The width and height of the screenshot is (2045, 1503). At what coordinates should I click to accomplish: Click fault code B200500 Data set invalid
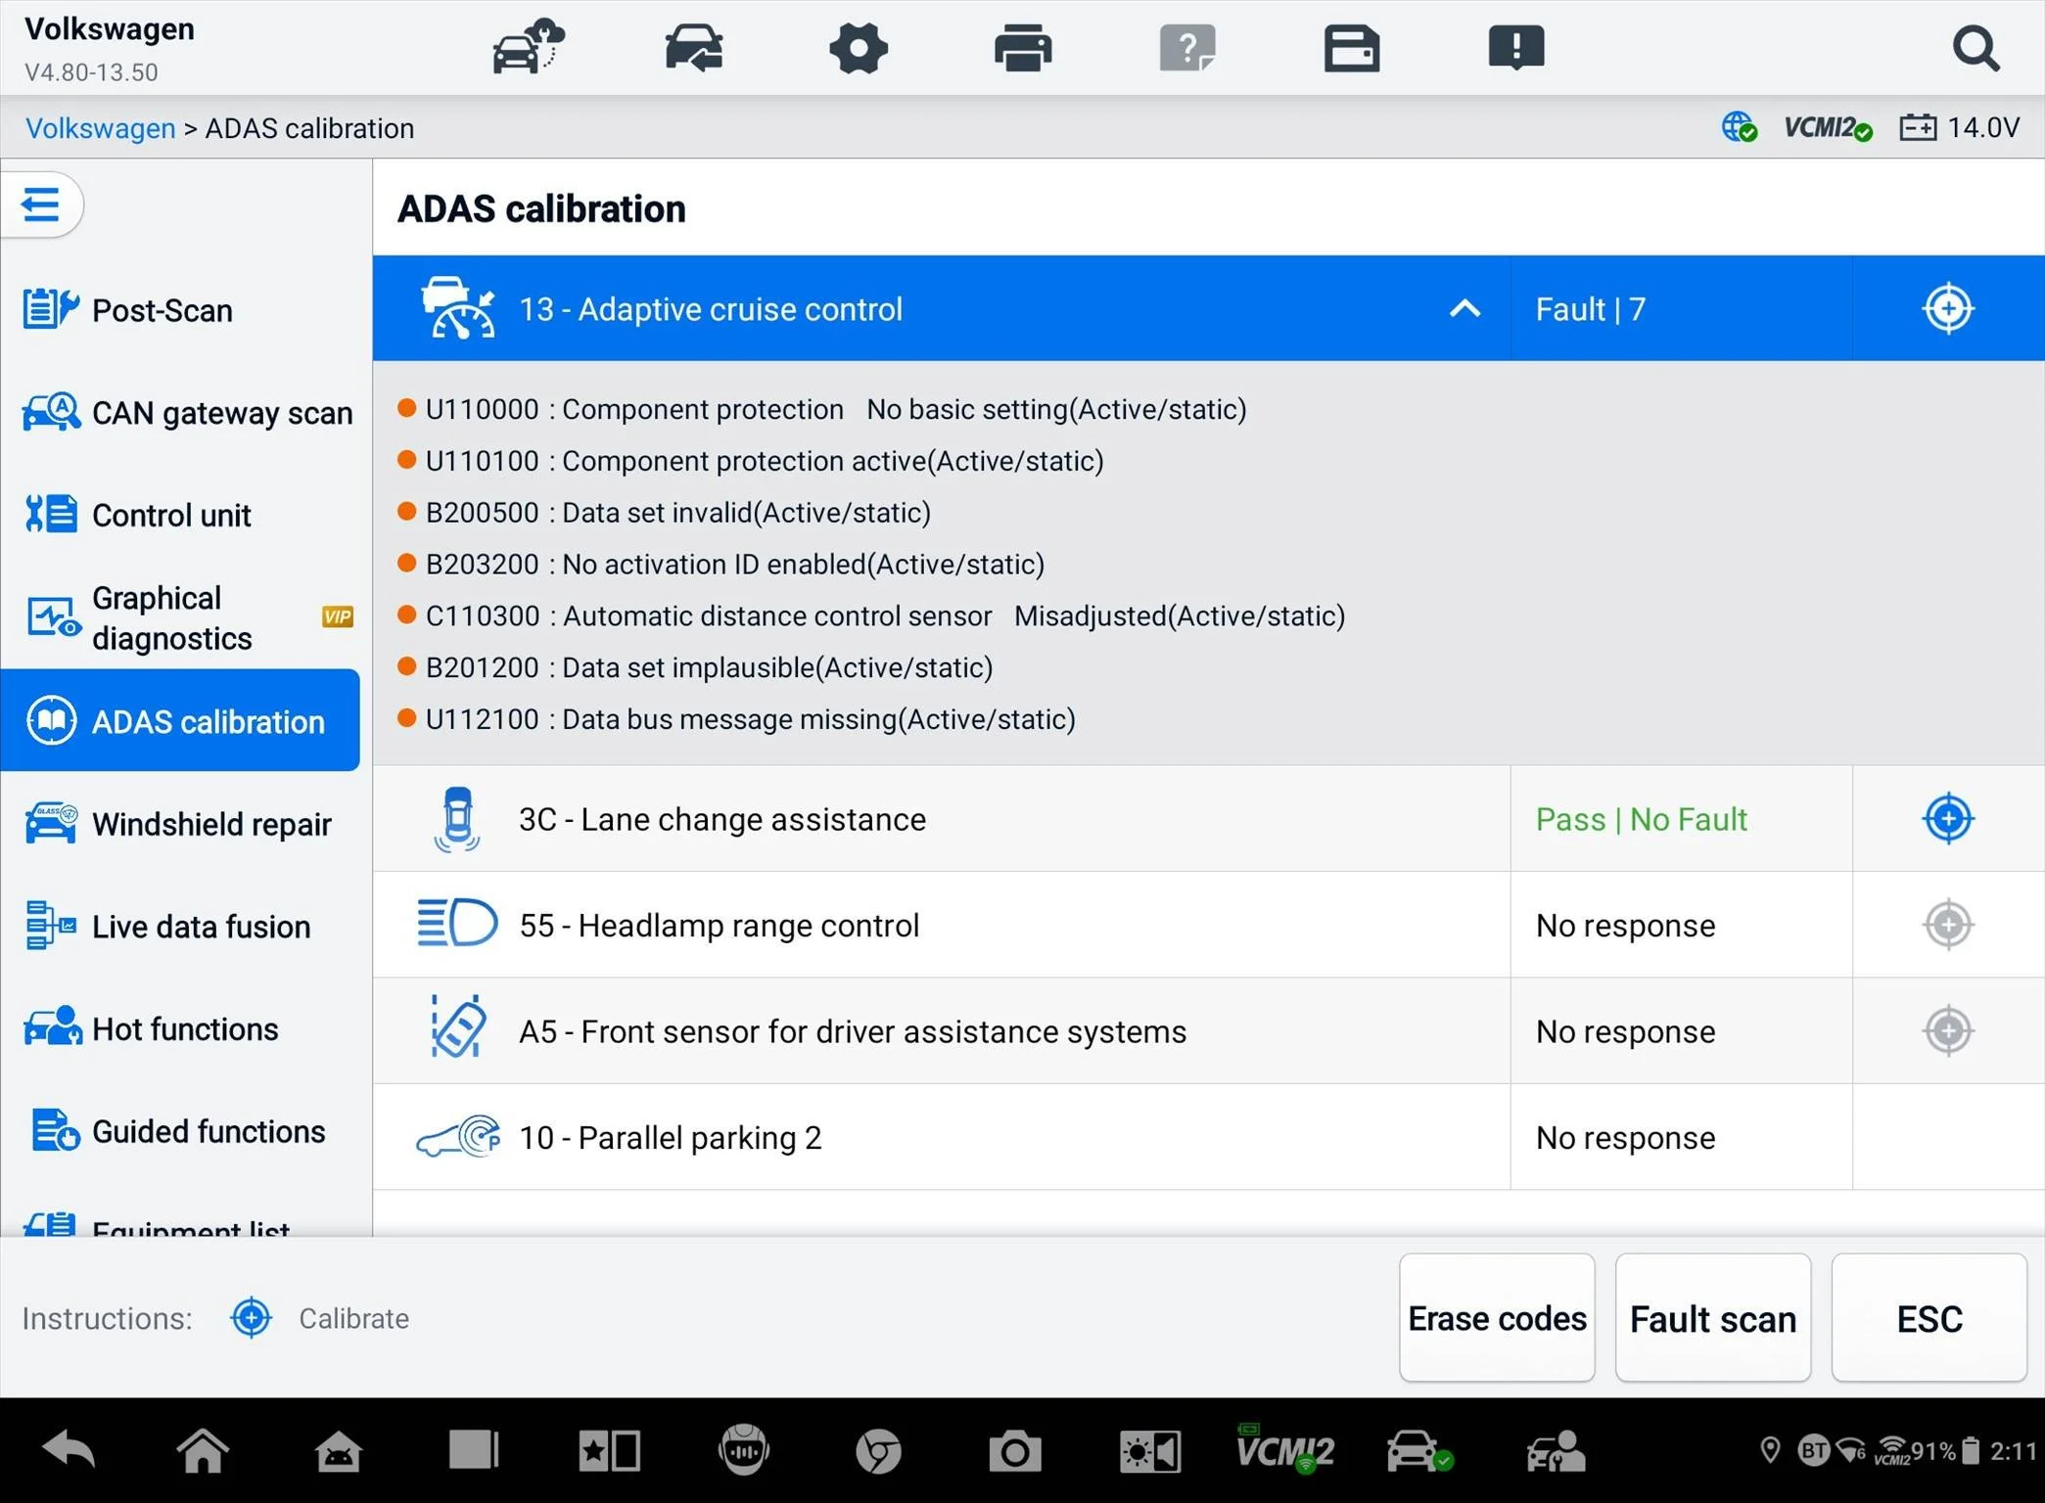[x=664, y=513]
